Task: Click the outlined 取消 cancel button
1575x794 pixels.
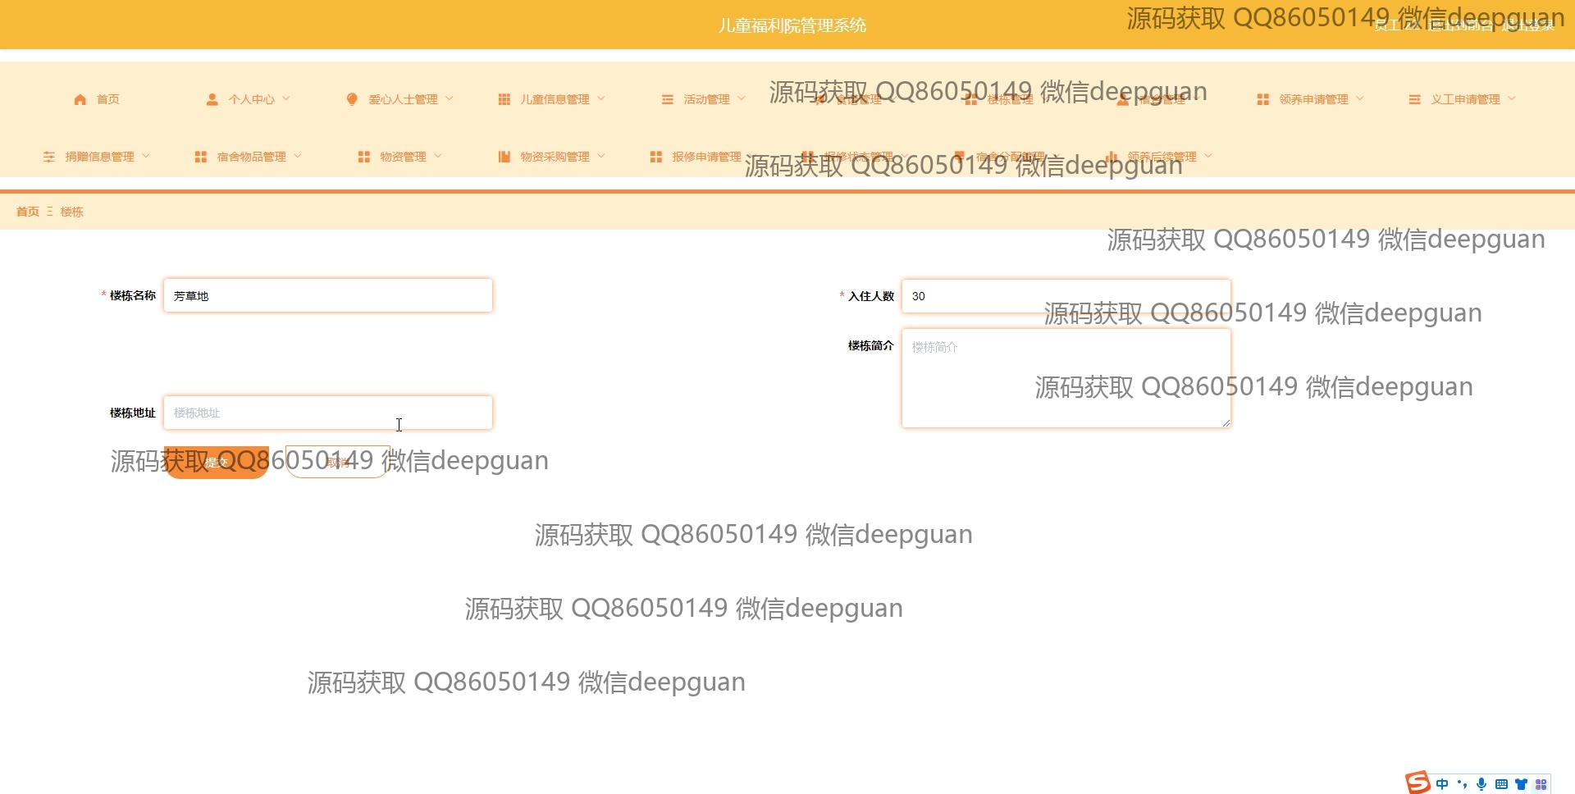Action: point(337,462)
